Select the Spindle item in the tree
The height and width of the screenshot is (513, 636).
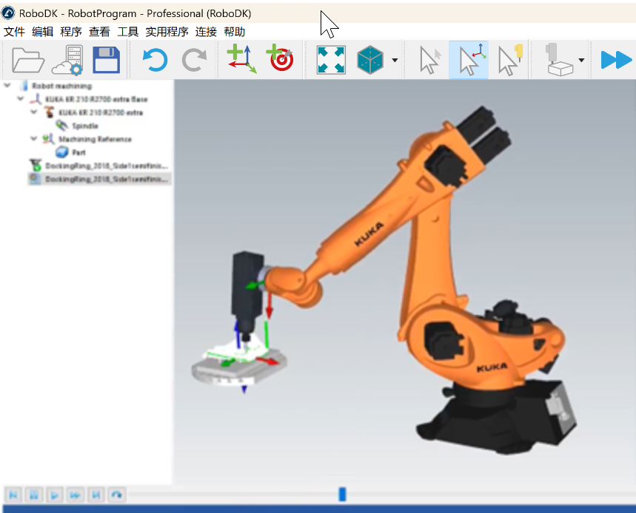84,126
